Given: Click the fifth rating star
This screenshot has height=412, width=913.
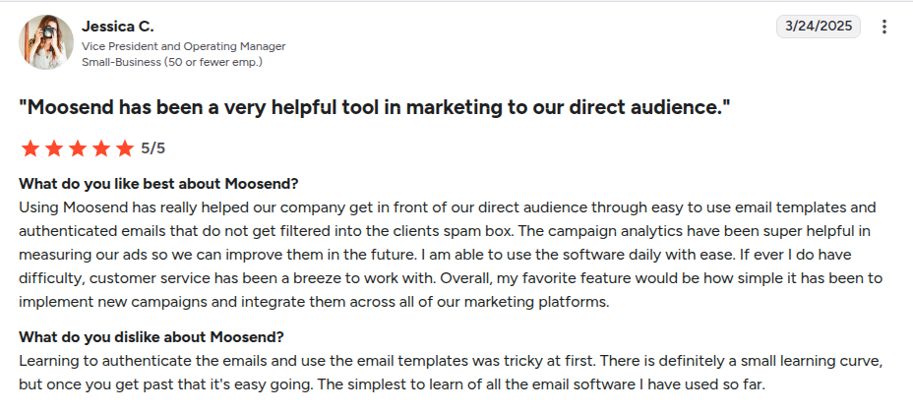Looking at the screenshot, I should [124, 148].
